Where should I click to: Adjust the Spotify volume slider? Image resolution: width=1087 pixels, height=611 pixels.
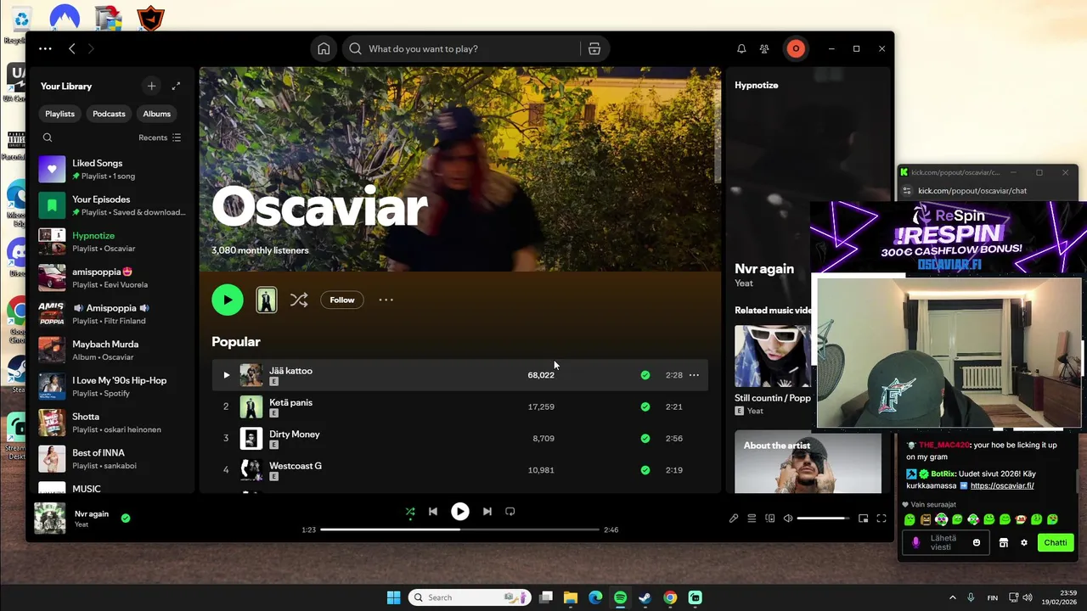click(x=823, y=519)
